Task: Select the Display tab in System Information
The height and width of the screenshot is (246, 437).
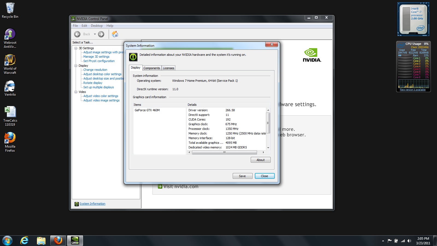Action: pyautogui.click(x=135, y=68)
